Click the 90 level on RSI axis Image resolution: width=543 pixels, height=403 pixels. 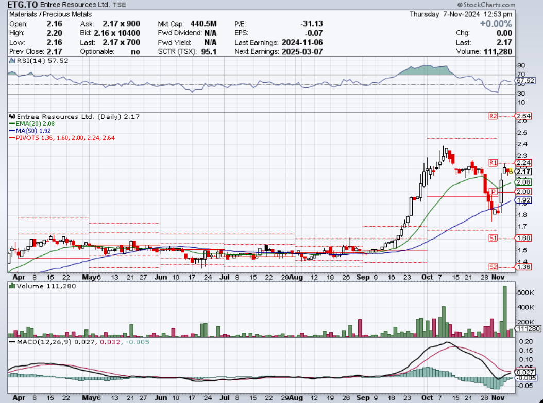click(521, 65)
